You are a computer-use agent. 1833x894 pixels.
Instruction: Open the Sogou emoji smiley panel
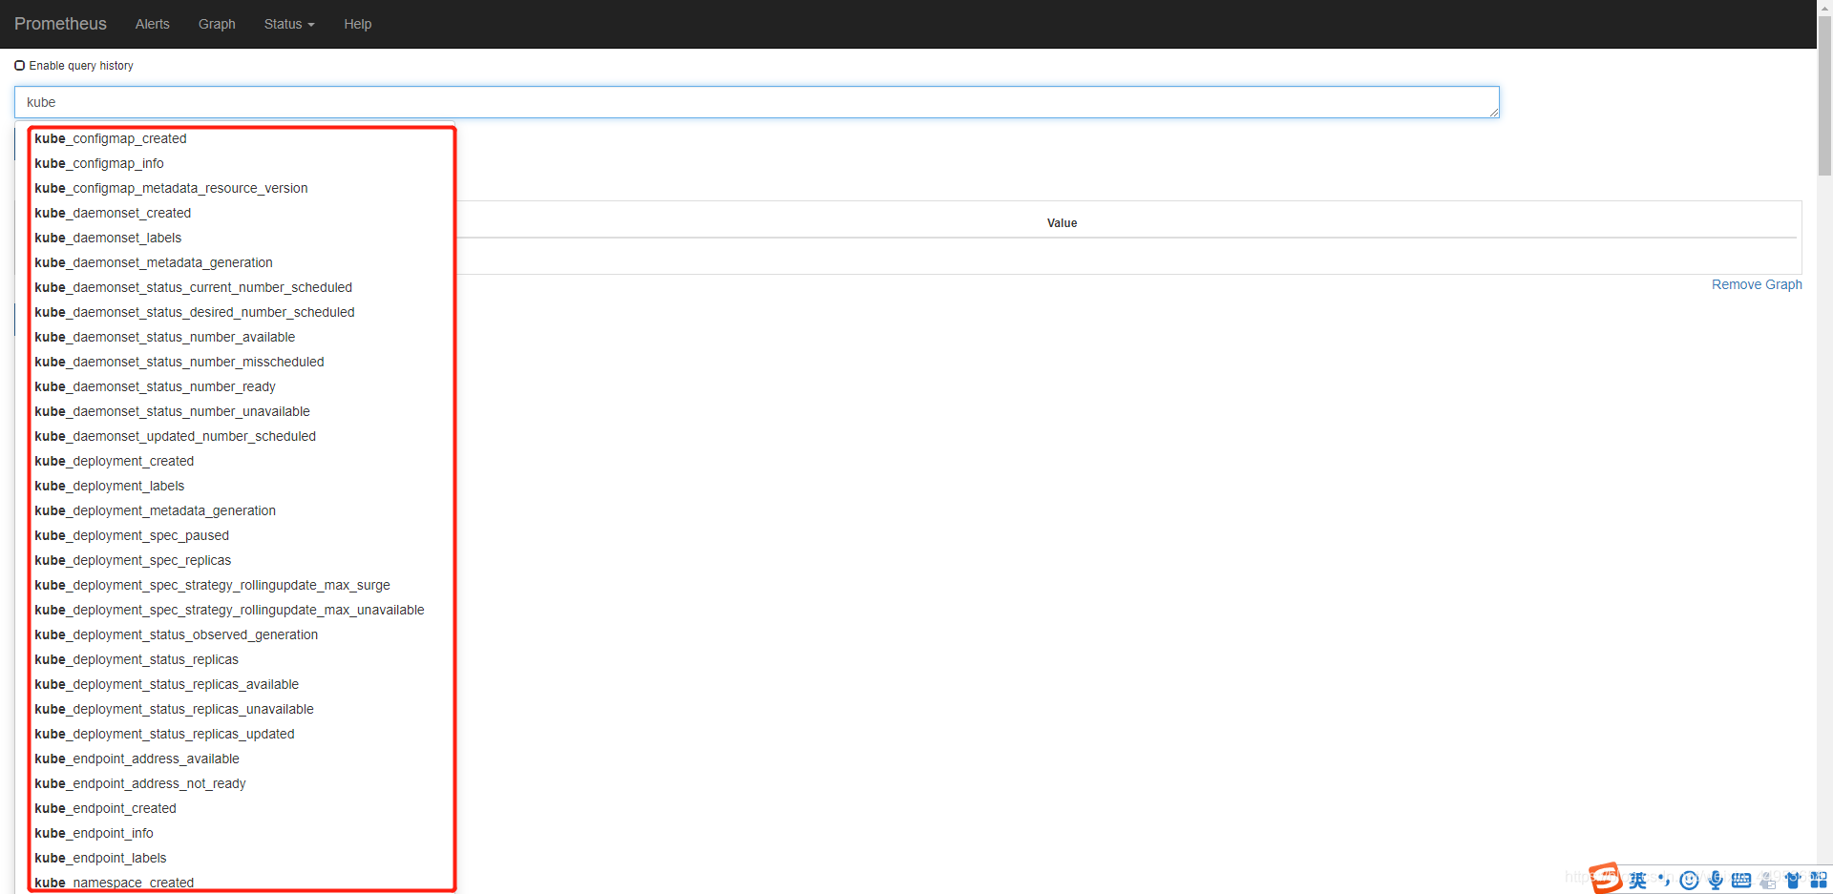(1689, 880)
